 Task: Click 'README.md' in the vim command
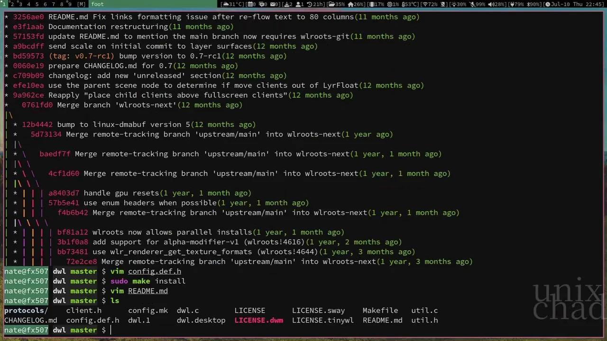point(148,291)
